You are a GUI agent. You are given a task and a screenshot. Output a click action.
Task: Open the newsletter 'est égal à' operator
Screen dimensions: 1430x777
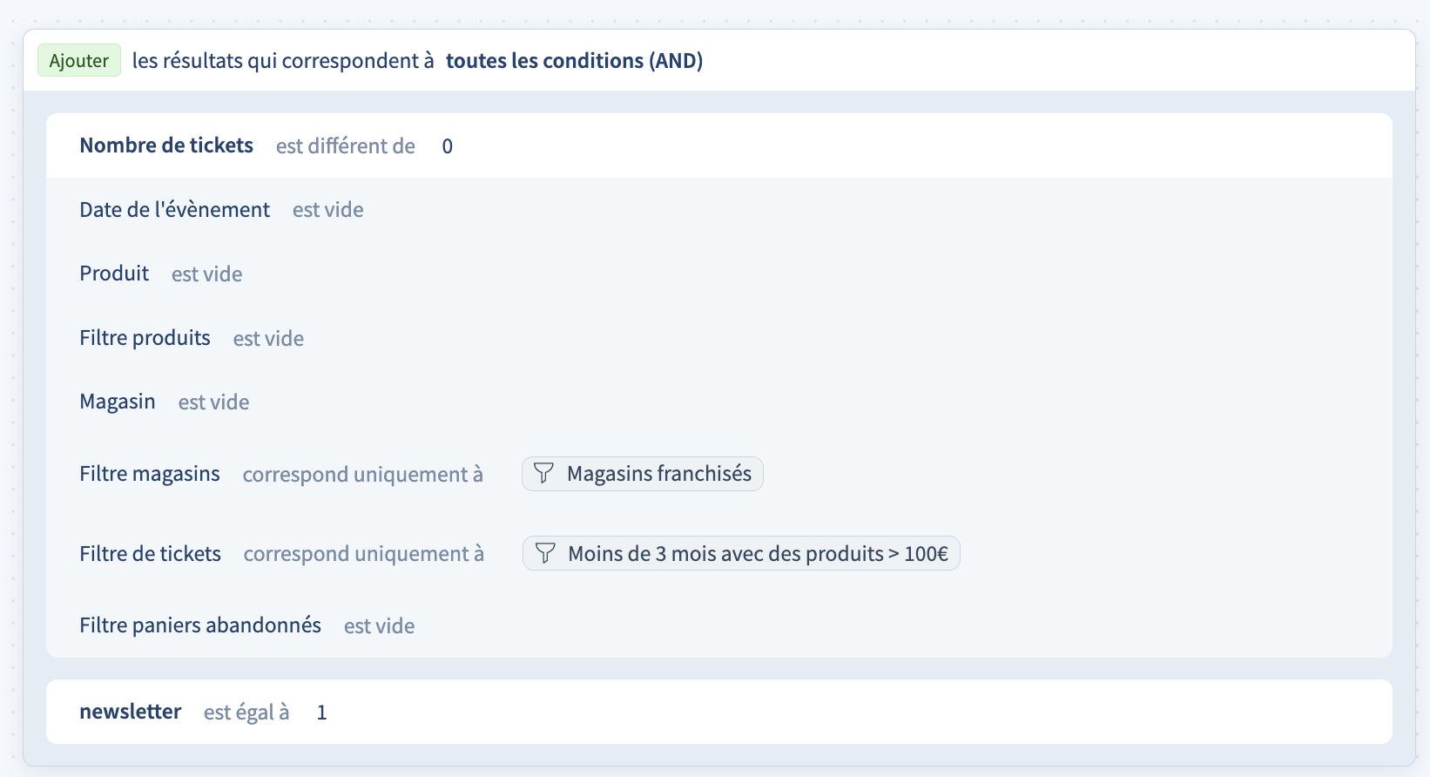tap(246, 713)
